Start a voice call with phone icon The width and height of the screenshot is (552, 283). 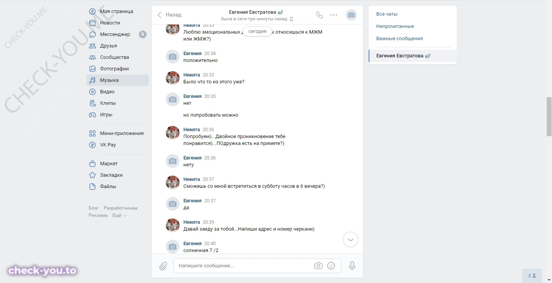(x=320, y=15)
